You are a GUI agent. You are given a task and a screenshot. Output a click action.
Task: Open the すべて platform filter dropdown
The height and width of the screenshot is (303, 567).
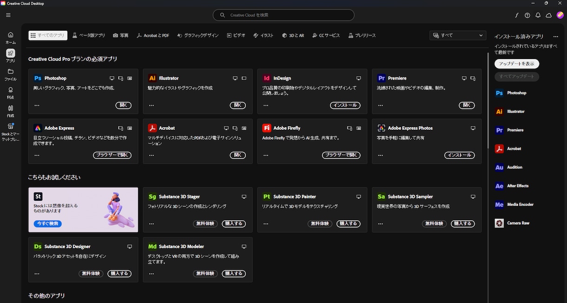coord(458,35)
